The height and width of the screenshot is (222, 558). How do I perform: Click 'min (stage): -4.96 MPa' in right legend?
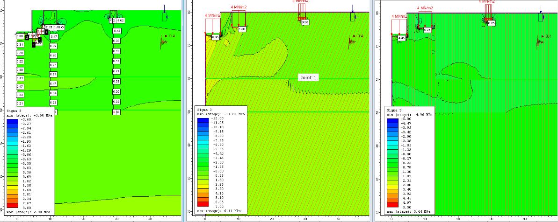[409, 114]
